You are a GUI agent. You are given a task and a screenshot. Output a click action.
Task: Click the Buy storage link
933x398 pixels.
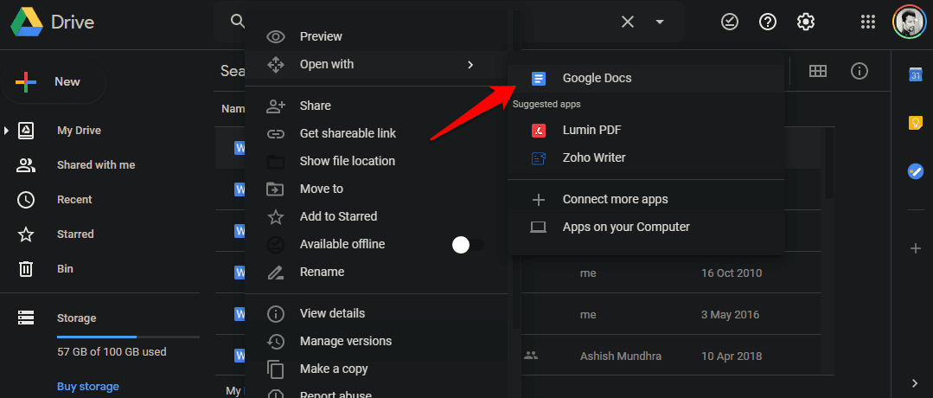point(88,387)
